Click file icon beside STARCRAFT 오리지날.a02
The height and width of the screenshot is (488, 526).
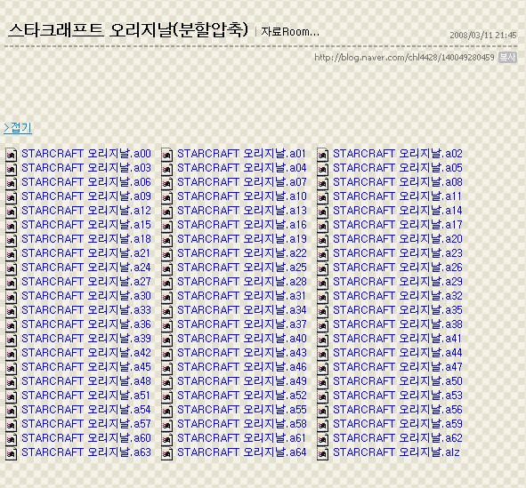(323, 155)
